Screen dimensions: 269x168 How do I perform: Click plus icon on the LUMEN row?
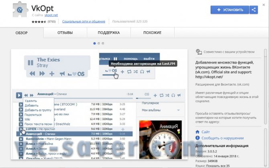tap(123, 129)
